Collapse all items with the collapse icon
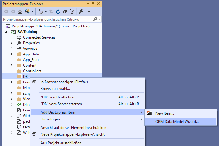Screen dimensions: 219x146 pos(65,12)
